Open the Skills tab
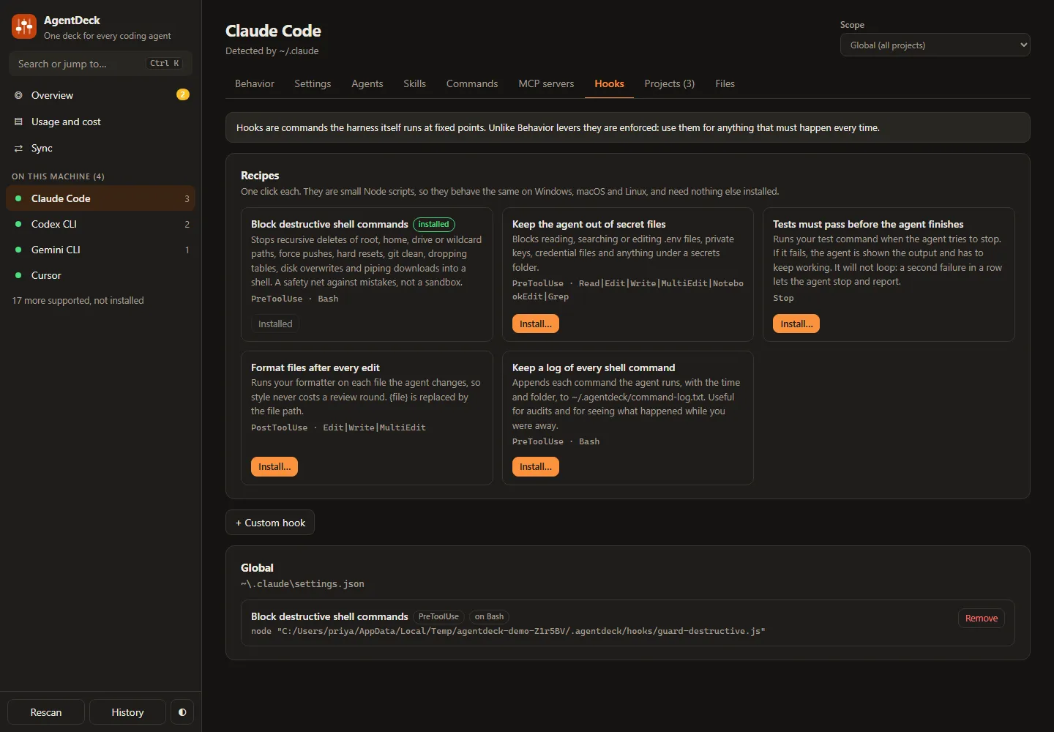Screen dimensions: 1054x732 pyautogui.click(x=414, y=83)
